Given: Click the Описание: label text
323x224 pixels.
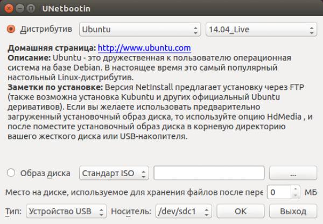Looking at the screenshot, I should tap(29, 58).
